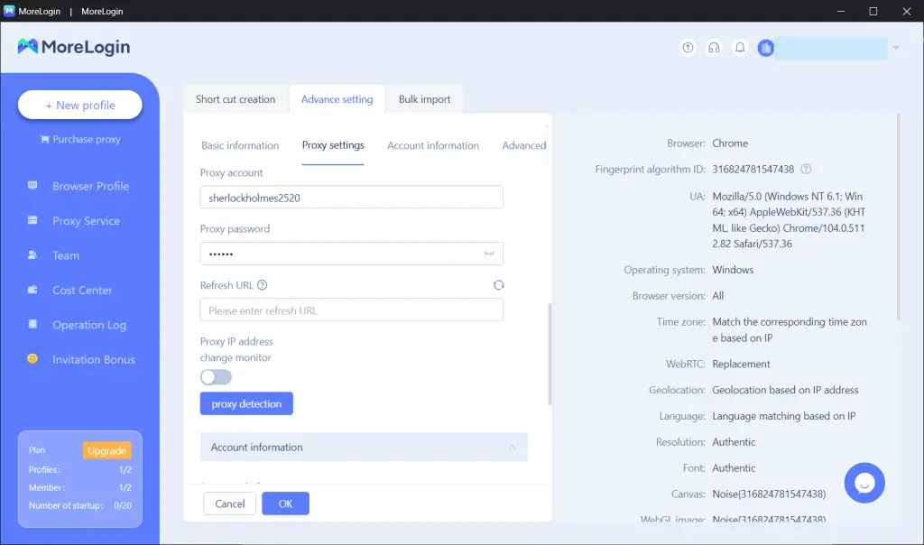Click Geolocation based on IP address text

785,390
